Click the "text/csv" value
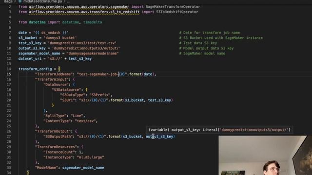The height and width of the screenshot is (175, 312). tap(85, 121)
